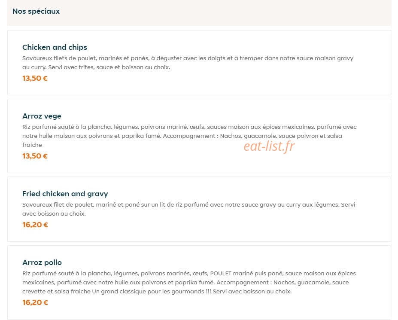
Task: Click the Arroz vege description paragraph
Action: click(189, 136)
